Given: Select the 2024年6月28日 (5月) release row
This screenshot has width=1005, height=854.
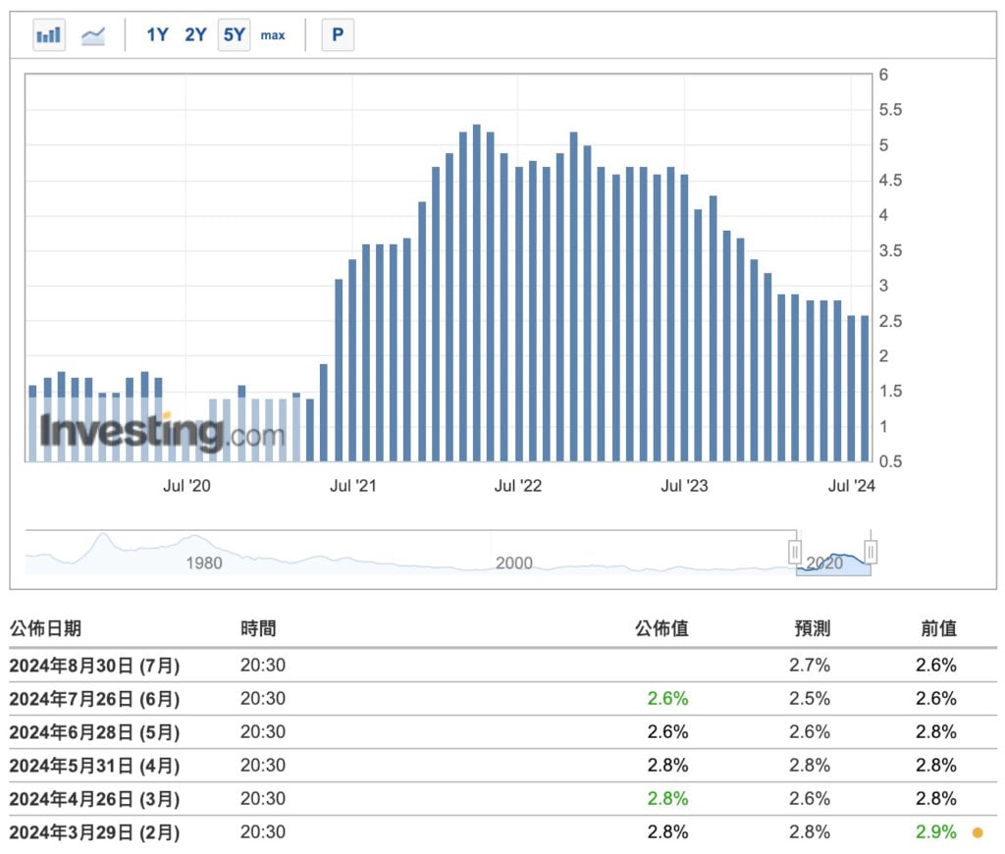Looking at the screenshot, I should 94,732.
